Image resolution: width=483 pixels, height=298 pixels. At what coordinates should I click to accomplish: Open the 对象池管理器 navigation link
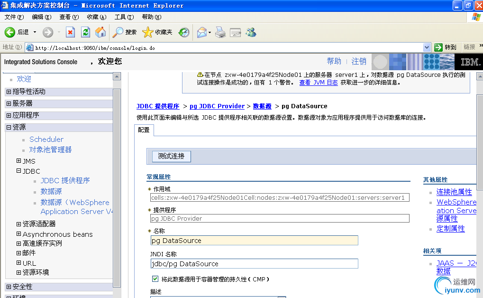pyautogui.click(x=51, y=150)
